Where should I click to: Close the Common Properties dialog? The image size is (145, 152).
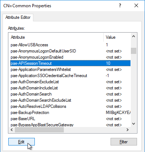(136, 5)
